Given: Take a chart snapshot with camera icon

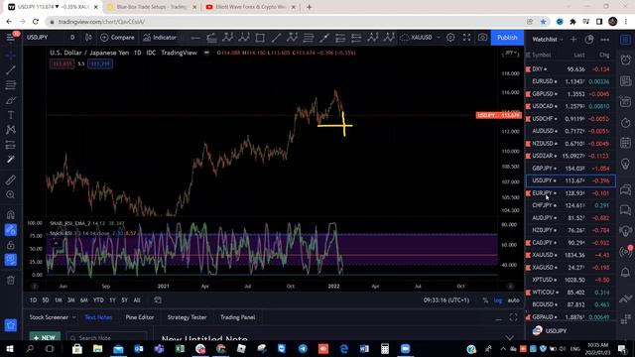Looking at the screenshot, I should point(482,38).
